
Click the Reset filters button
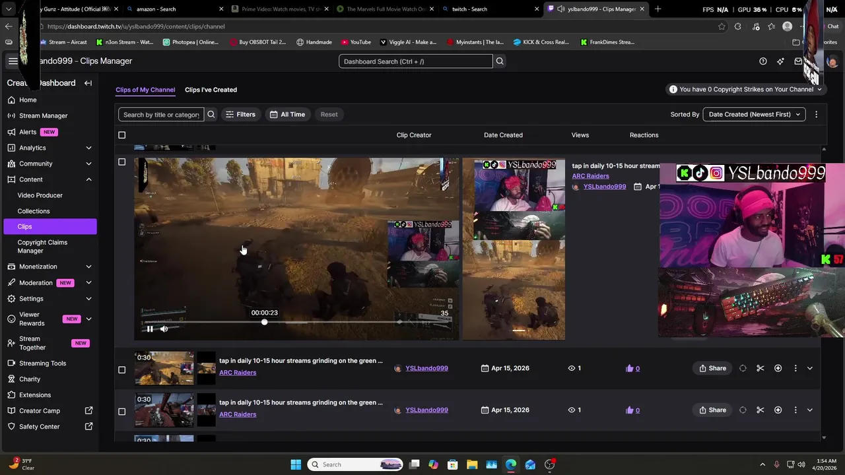[x=329, y=114]
